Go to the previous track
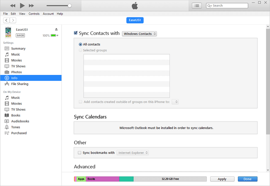This screenshot has width=270, height=186. [12, 5]
